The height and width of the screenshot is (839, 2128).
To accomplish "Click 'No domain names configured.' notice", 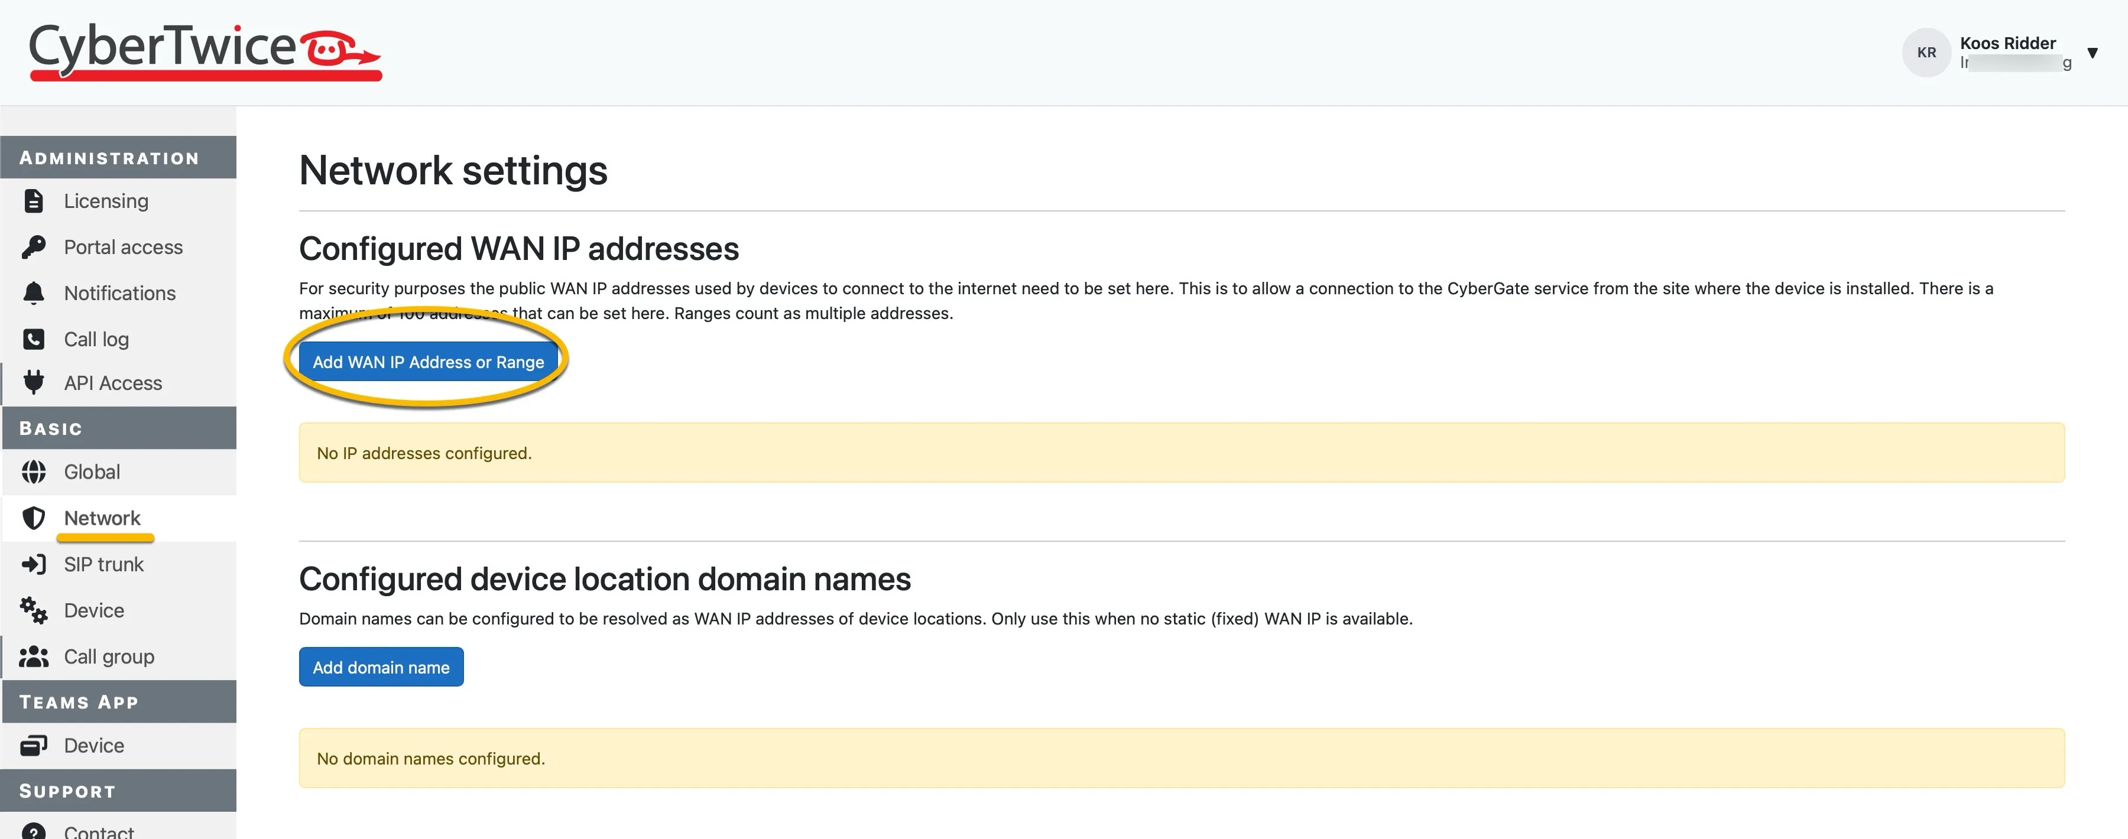I will click(x=1181, y=758).
